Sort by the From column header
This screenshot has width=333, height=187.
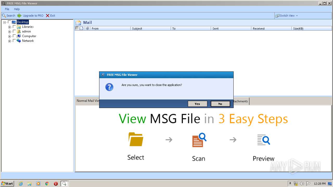(110, 29)
